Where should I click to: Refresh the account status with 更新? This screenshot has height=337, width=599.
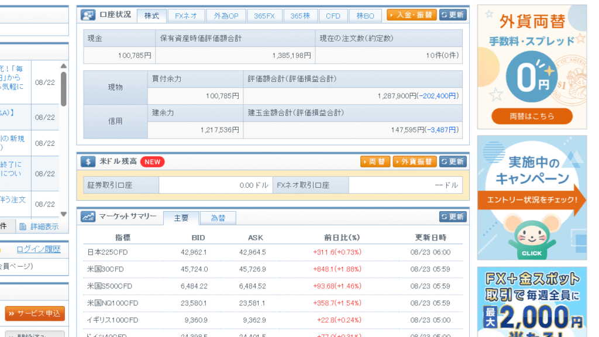coord(453,15)
